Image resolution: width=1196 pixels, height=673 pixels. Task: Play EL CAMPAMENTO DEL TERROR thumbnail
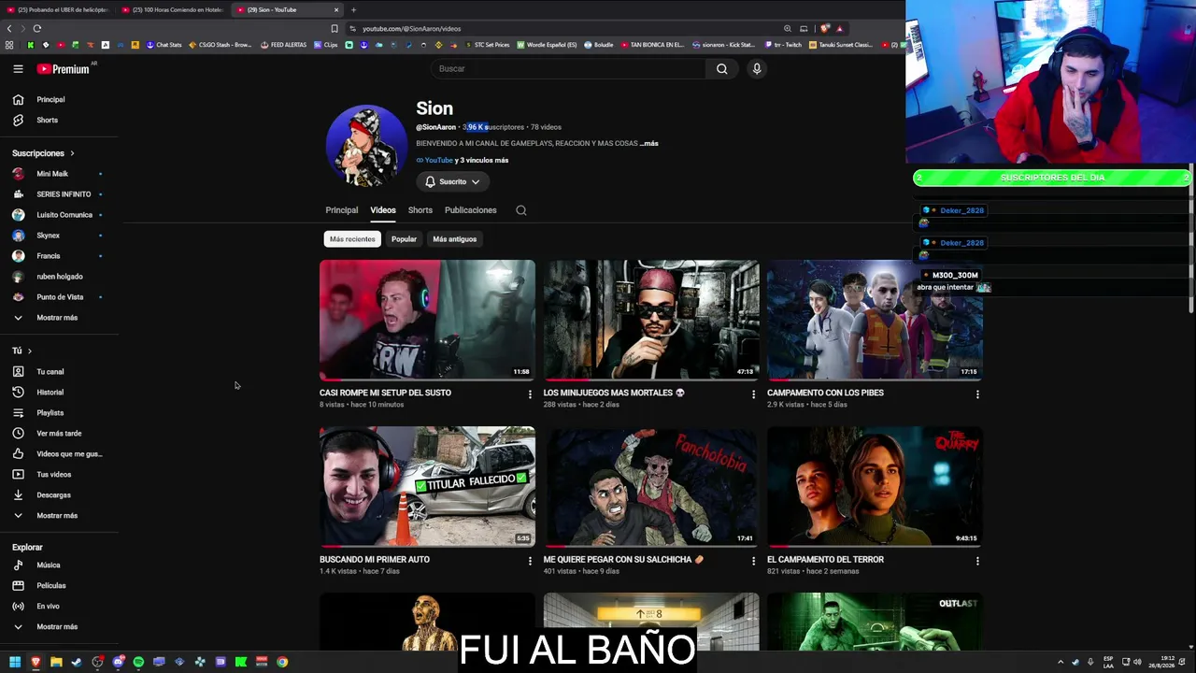875,486
